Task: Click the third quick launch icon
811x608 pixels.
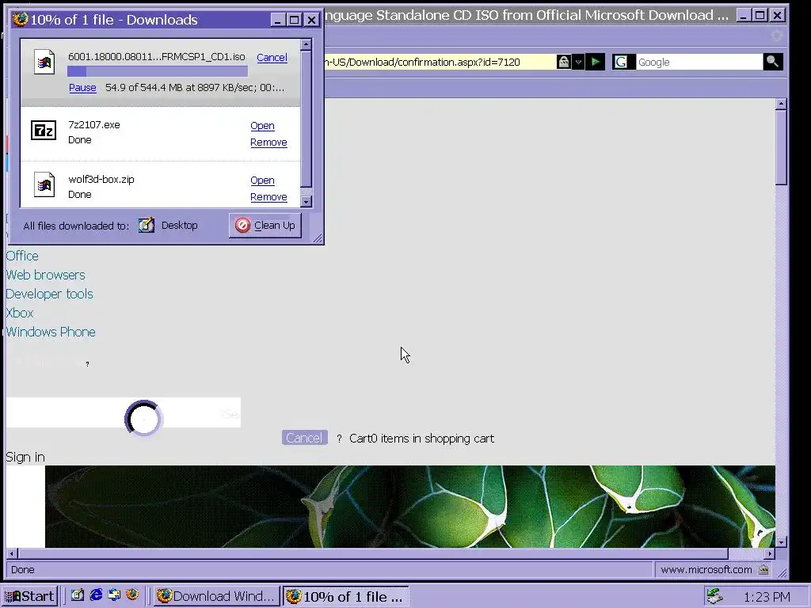Action: (114, 595)
